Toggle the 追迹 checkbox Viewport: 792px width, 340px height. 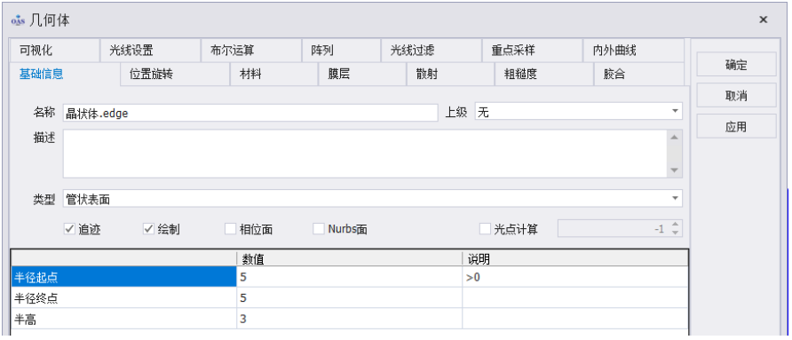(70, 229)
